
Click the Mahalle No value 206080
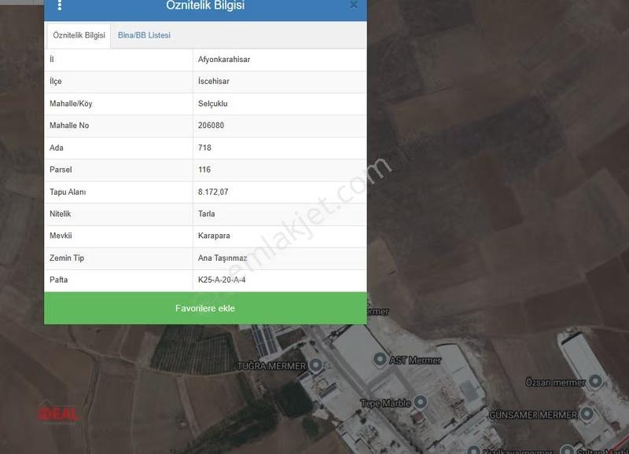(211, 126)
